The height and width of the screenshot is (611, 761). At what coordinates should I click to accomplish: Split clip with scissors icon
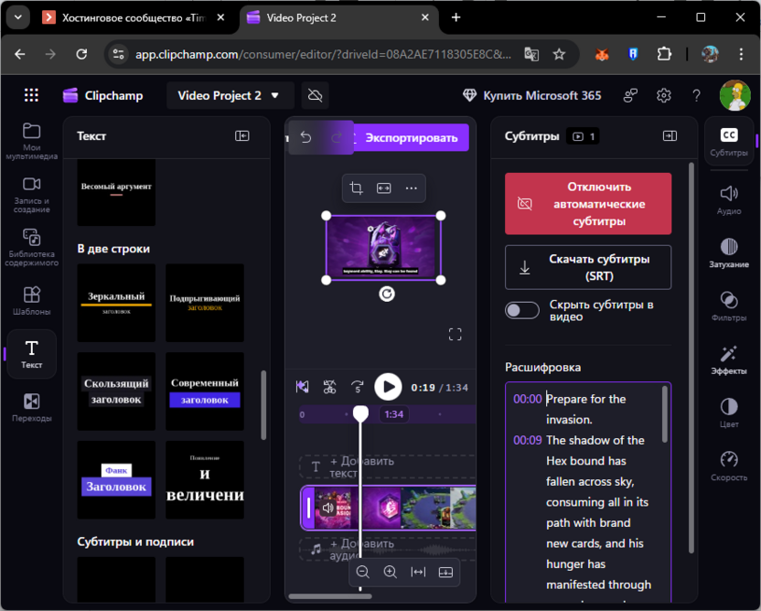point(329,387)
